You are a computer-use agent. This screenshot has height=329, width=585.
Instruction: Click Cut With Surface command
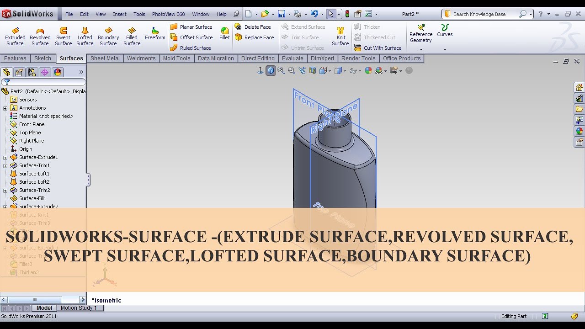click(378, 48)
